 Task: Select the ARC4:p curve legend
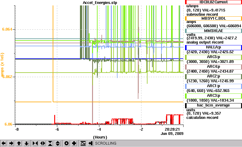point(214,67)
